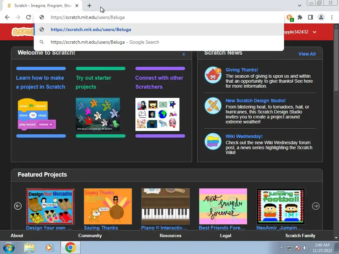Click the 'Design Your own ...' project title
The image size is (339, 254).
[x=49, y=228]
